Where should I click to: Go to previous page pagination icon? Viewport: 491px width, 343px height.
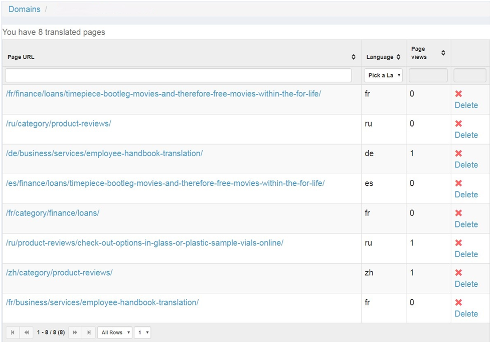coord(26,332)
